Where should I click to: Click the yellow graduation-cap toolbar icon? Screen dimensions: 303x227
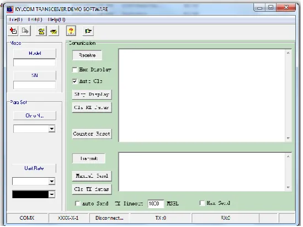pyautogui.click(x=54, y=31)
